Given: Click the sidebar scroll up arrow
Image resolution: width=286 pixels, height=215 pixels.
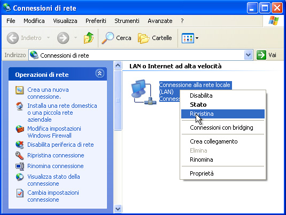Looking at the screenshot, I should click(118, 66).
